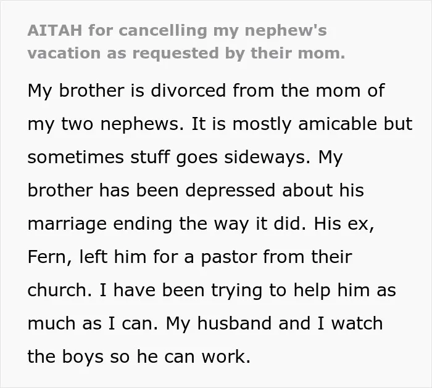Click the word "requested" in the title
The height and width of the screenshot is (388, 432).
(175, 54)
